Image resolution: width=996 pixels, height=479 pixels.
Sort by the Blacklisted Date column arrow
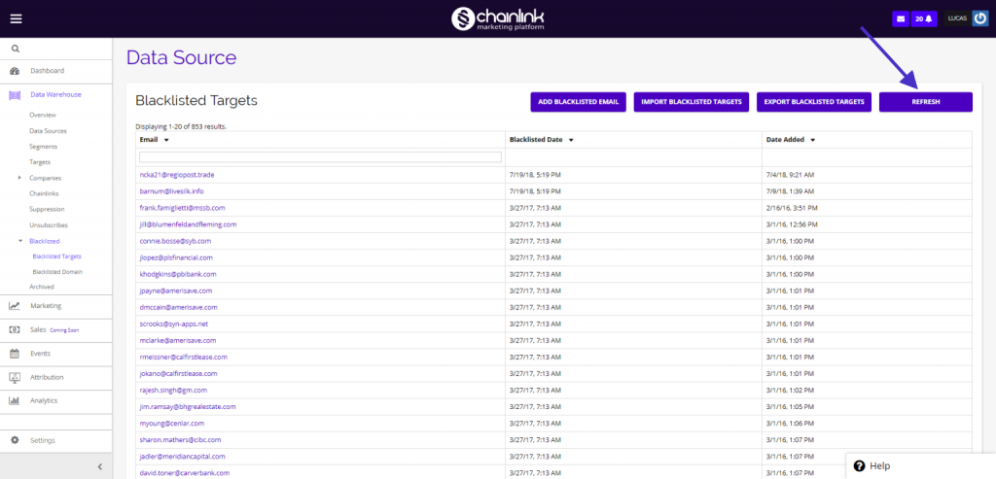click(x=571, y=140)
